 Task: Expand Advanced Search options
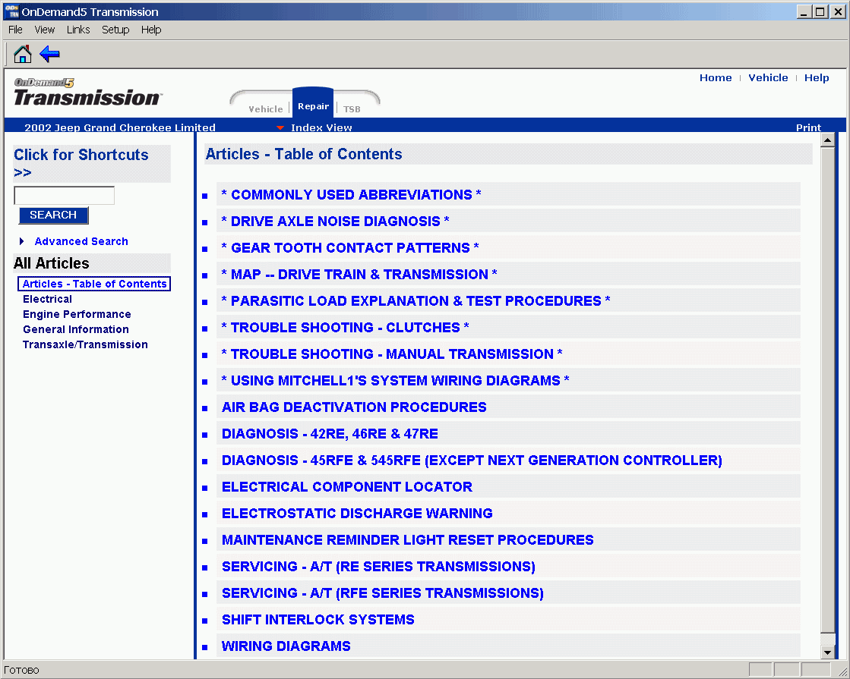(x=81, y=241)
